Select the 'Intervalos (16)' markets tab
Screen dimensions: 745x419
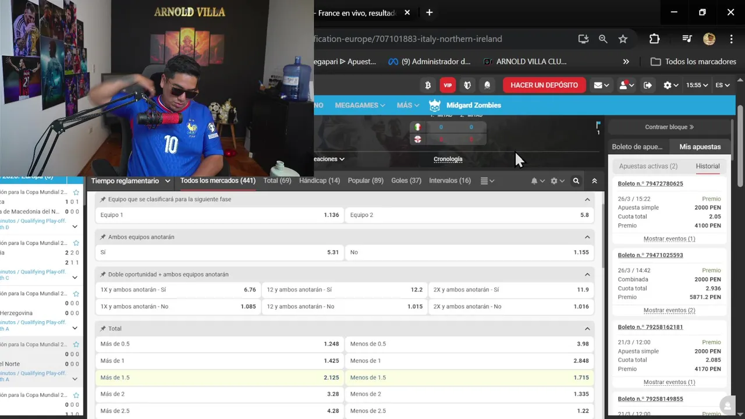coord(450,181)
